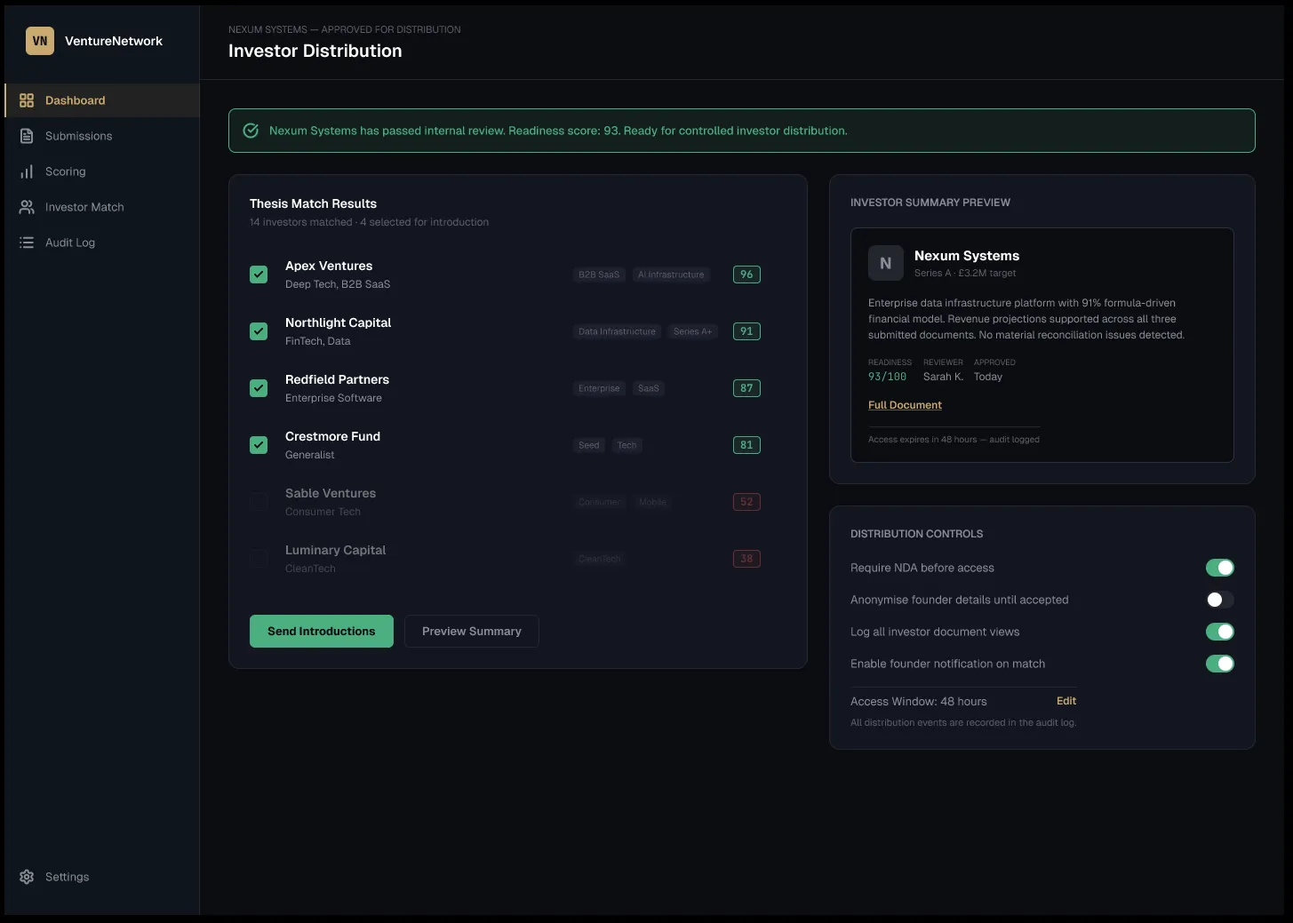Click the 93/100 readiness value
The width and height of the screenshot is (1293, 923).
coord(887,377)
